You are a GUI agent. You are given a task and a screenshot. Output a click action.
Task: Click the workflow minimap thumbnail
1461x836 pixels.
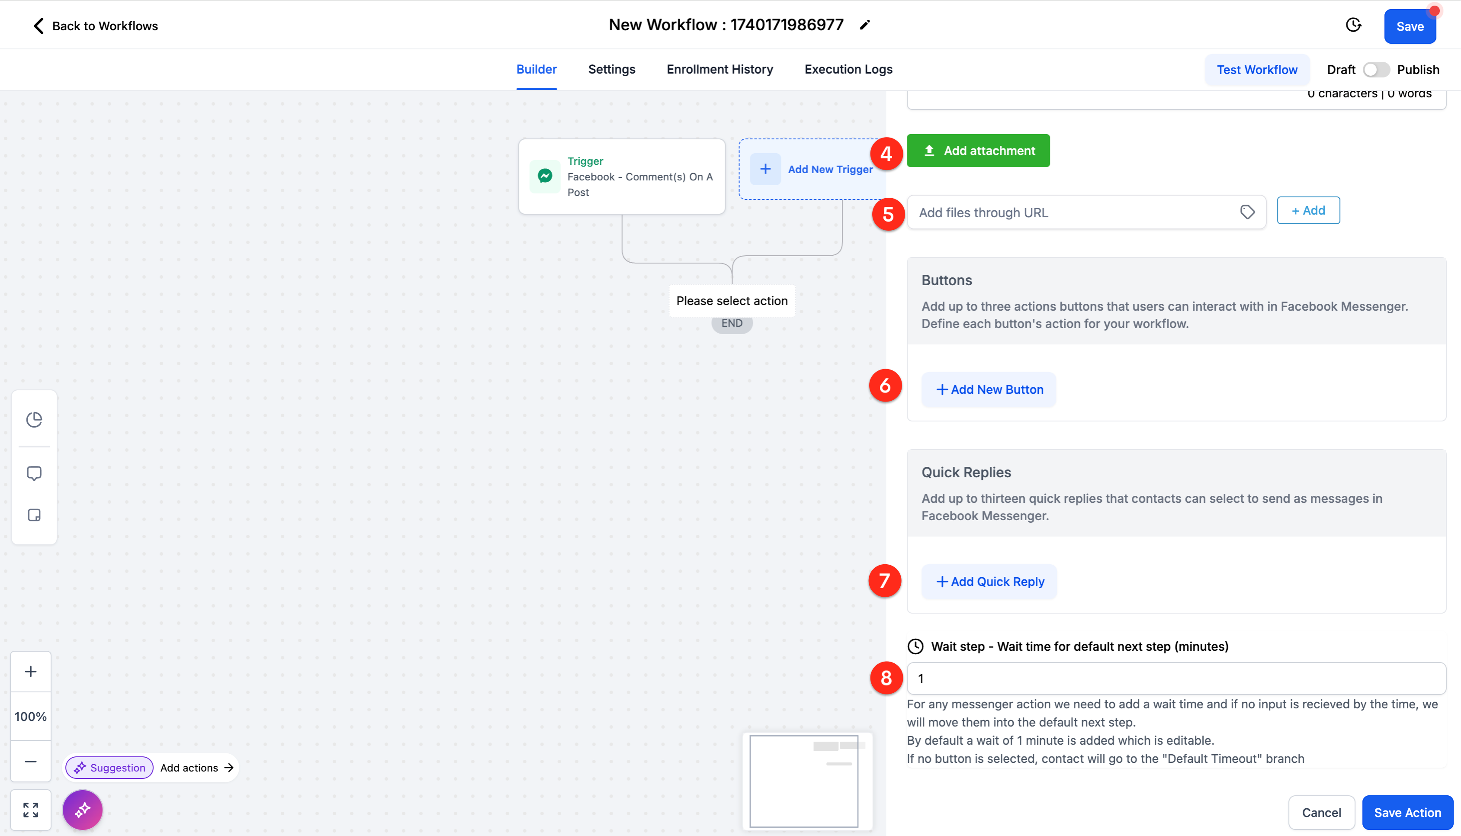pos(804,781)
